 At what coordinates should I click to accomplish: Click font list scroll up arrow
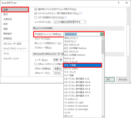pos(103,38)
